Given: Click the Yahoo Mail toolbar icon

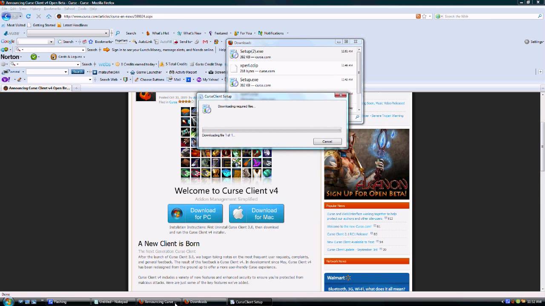Looking at the screenshot, I should [175, 79].
